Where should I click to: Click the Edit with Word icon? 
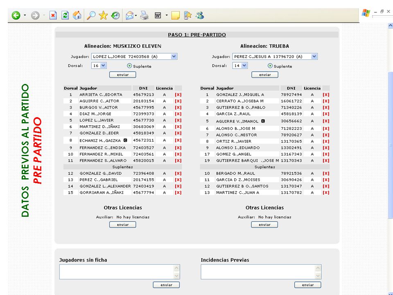(x=158, y=15)
